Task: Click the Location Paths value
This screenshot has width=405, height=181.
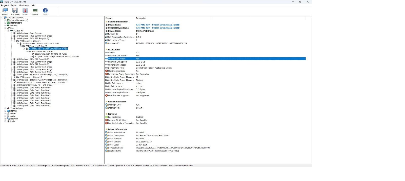Action: point(157,151)
